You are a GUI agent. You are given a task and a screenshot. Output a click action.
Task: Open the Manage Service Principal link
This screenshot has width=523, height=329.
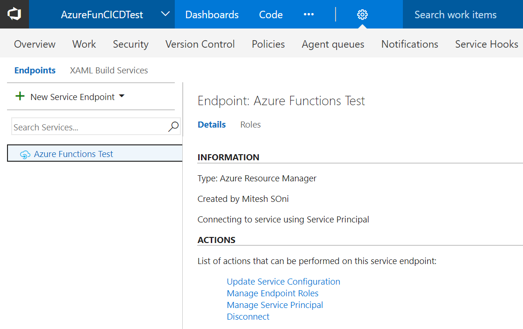coord(275,305)
